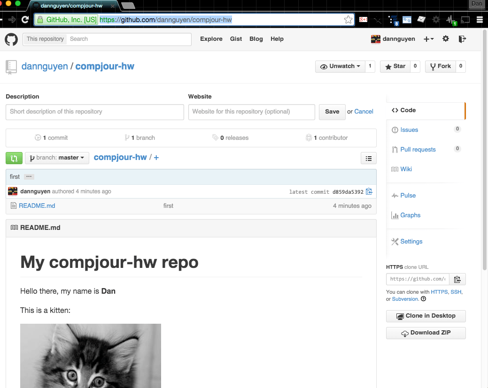Open repository Settings

click(411, 242)
